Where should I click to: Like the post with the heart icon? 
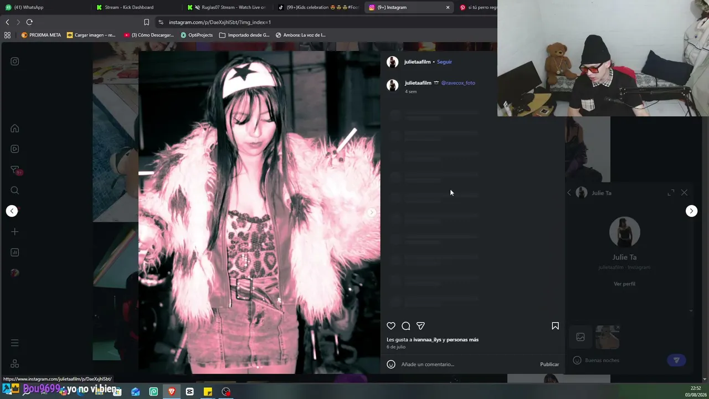(391, 326)
